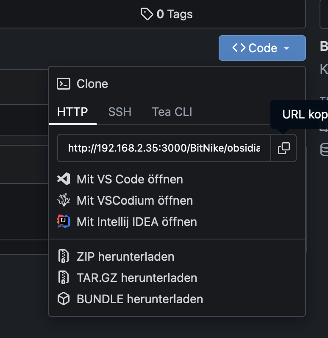
Task: Choose Mit Intellij IDEA öffnen
Action: tap(136, 221)
